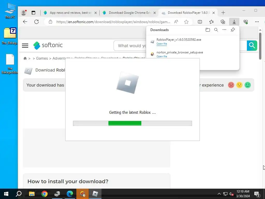Click norton_private_browser_setup.exe download entry
Image resolution: width=265 pixels, height=199 pixels.
pos(193,54)
